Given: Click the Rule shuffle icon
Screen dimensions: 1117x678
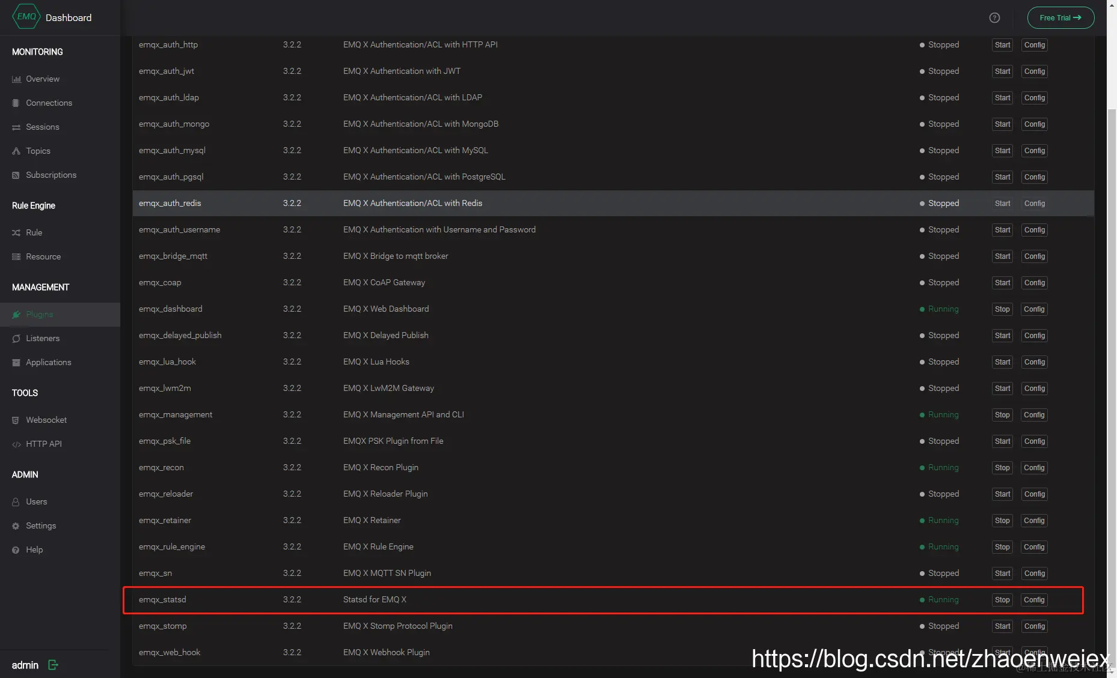Looking at the screenshot, I should click(x=16, y=233).
